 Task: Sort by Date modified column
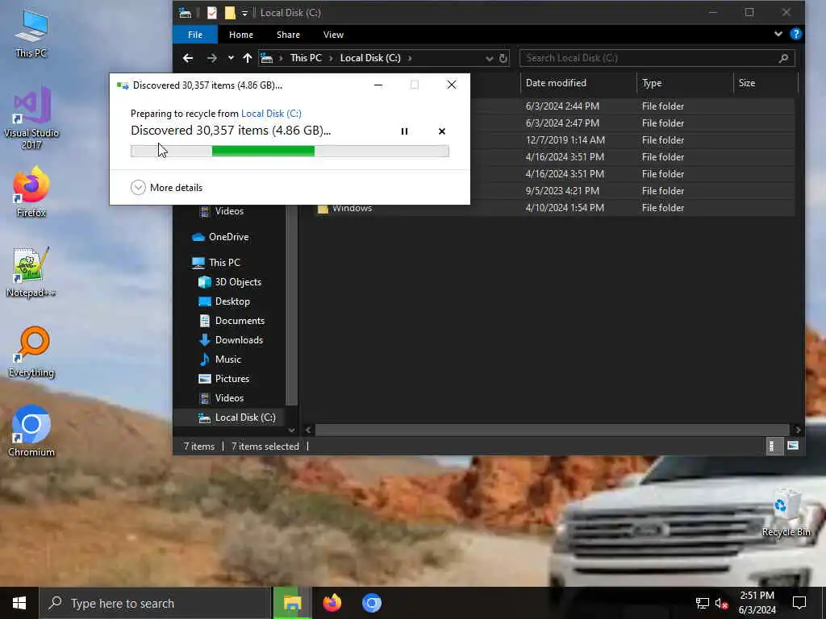(578, 83)
